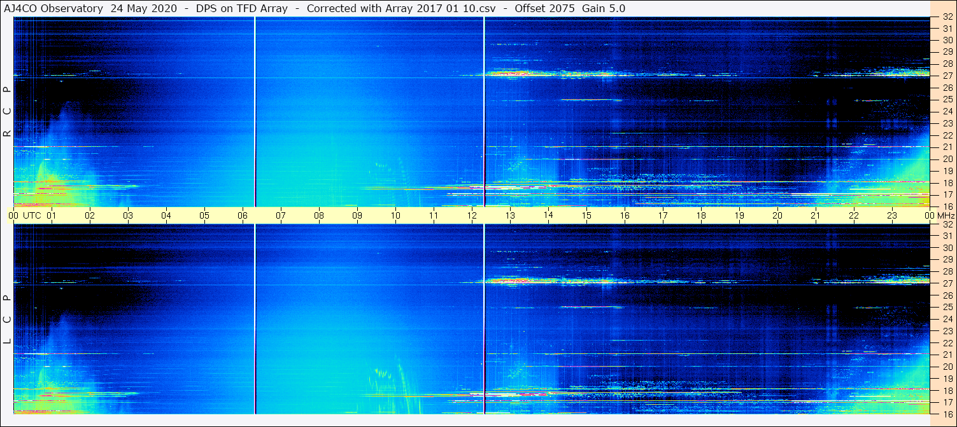957x427 pixels.
Task: Click the 'MHz' label on time axis
Action: click(x=946, y=215)
